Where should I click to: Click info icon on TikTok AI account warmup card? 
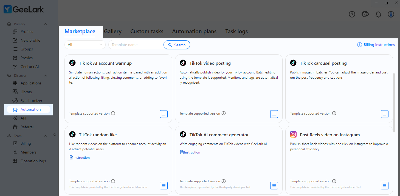tap(113, 113)
